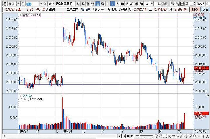210x139 pixels.
Task: Click the save diskette icon
Action: click(182, 4)
